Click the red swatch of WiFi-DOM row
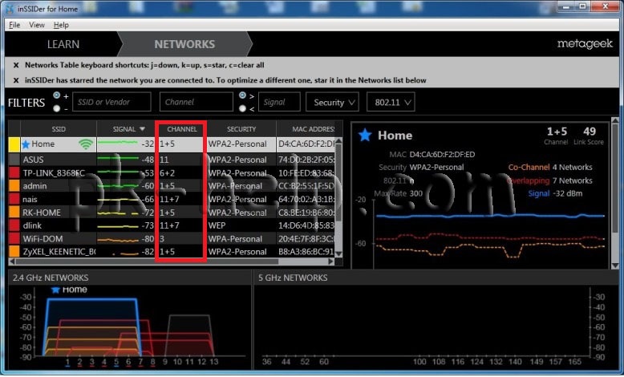This screenshot has height=377, width=624. pos(14,238)
